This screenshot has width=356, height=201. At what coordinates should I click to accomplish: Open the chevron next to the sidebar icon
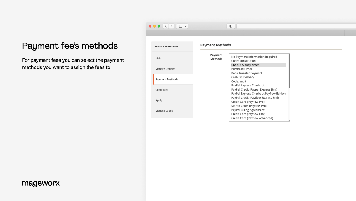[x=185, y=26]
